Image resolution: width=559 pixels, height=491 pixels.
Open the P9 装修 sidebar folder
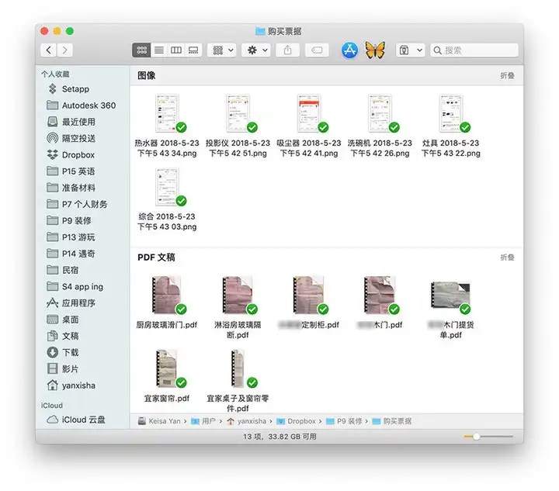(69, 220)
